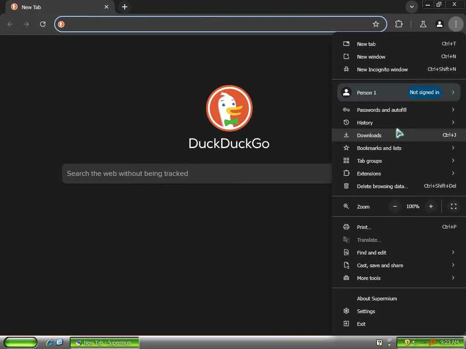Open Find and edit submenu
Viewport: 466px width, 349px height.
[399, 253]
